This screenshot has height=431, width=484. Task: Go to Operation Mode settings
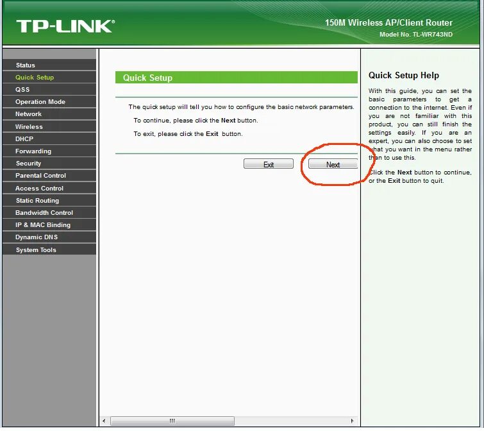(49, 102)
